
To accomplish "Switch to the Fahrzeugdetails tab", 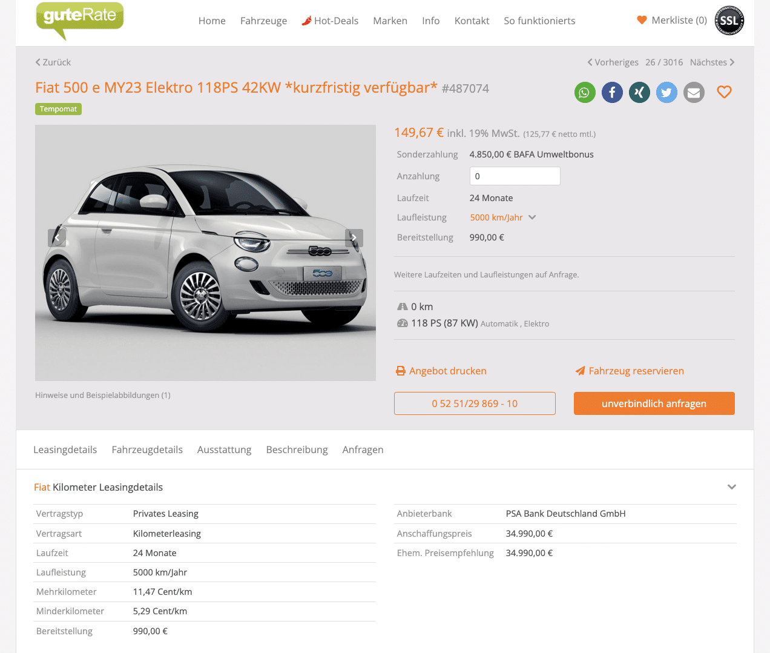I will click(147, 449).
